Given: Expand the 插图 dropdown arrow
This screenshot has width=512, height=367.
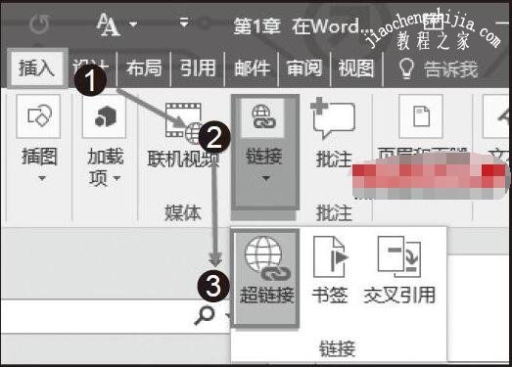Looking at the screenshot, I should 42,178.
